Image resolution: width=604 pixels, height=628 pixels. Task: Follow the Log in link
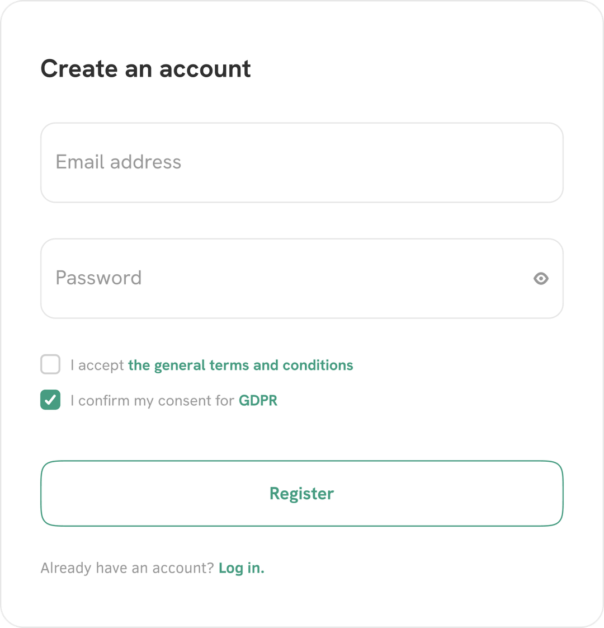point(242,568)
